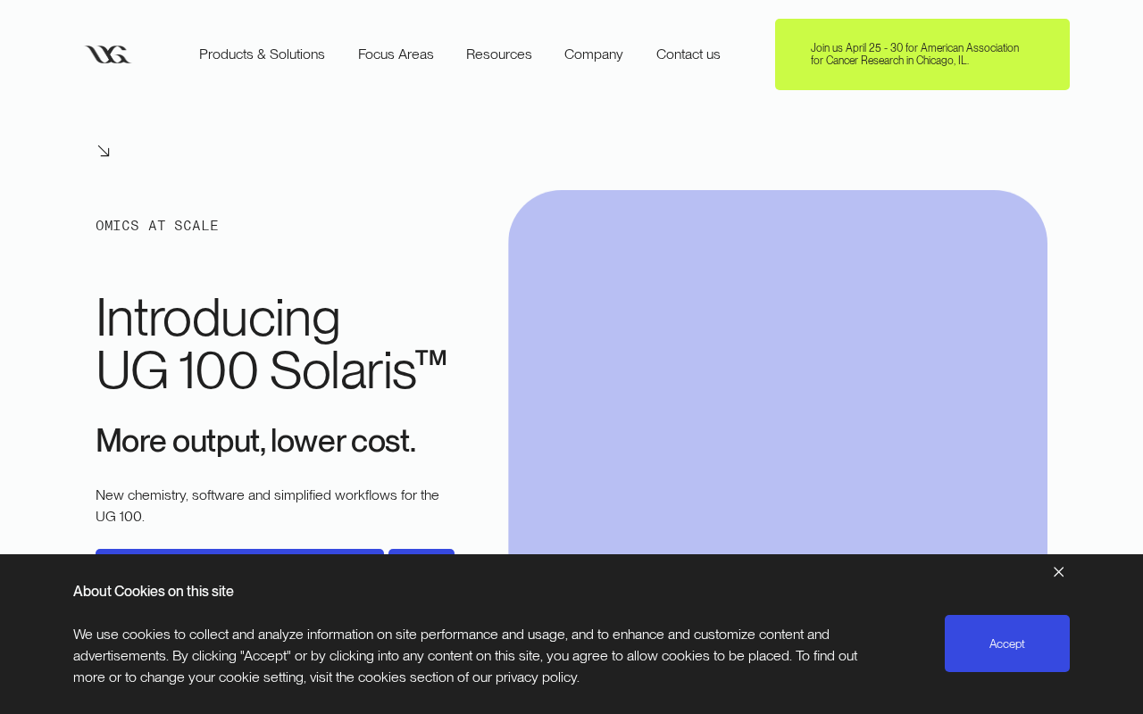Click the "About Cookies on this site" title

coord(154,591)
